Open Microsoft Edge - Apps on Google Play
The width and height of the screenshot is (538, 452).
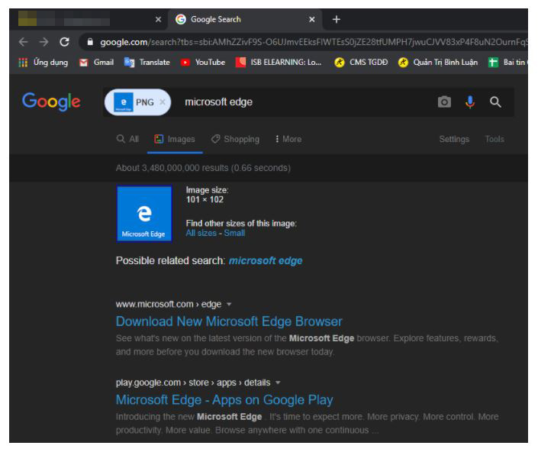pyautogui.click(x=224, y=400)
